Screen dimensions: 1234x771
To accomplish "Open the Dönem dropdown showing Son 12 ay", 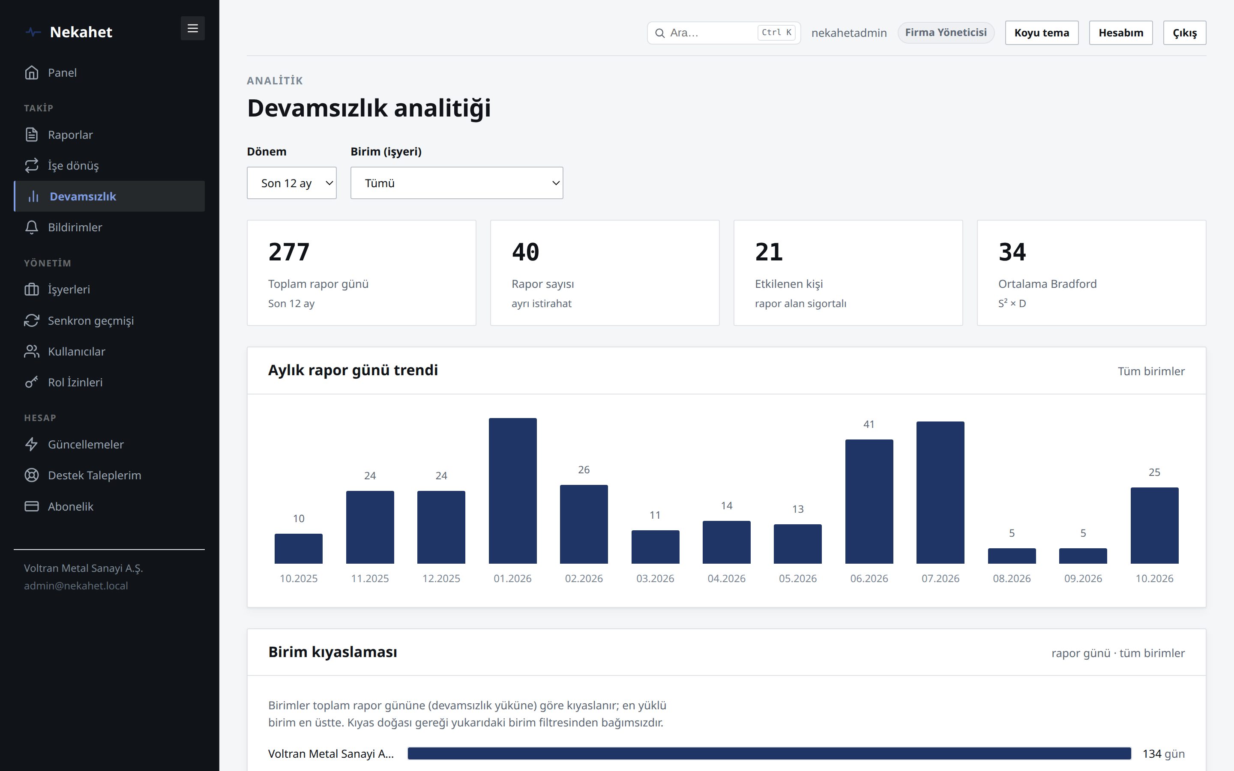I will coord(292,183).
